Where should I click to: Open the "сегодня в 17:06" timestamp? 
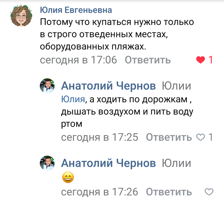pos(78,60)
